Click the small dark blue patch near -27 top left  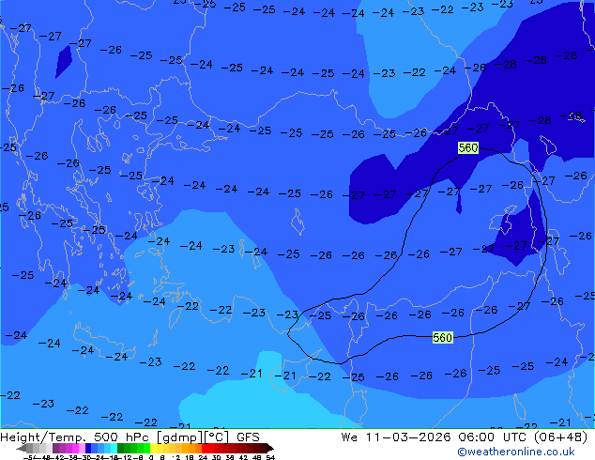[64, 61]
